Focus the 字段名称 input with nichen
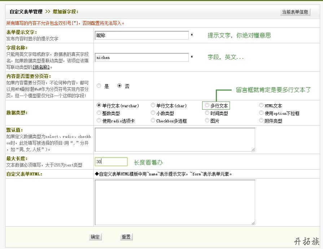The image size is (323, 249). point(142,57)
